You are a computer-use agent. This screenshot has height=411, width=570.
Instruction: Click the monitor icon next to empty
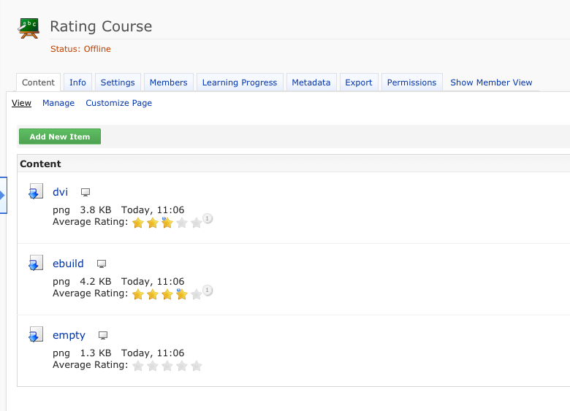(x=103, y=336)
